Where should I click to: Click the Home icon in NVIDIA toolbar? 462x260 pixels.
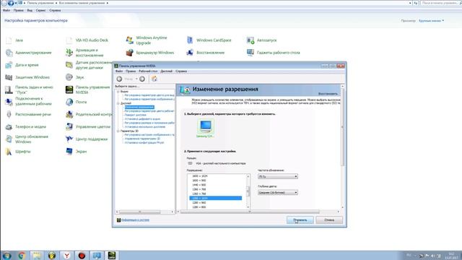pyautogui.click(x=154, y=79)
